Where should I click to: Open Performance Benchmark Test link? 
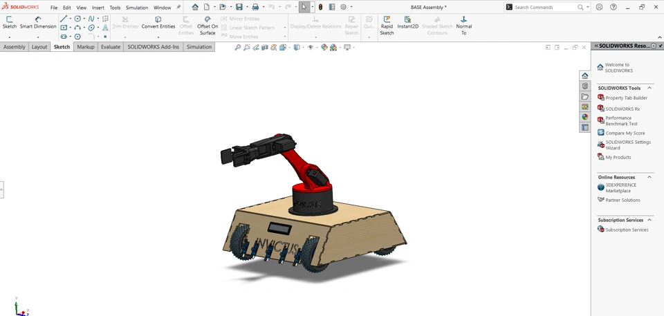[618, 121]
